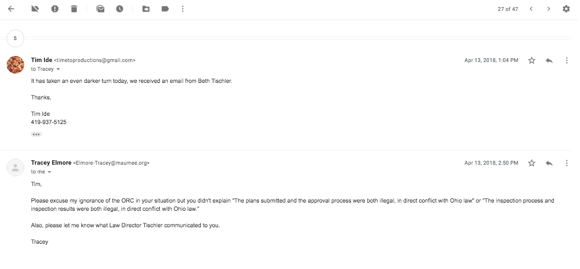Open more options for Tracey's message
The width and height of the screenshot is (580, 269).
[x=566, y=163]
